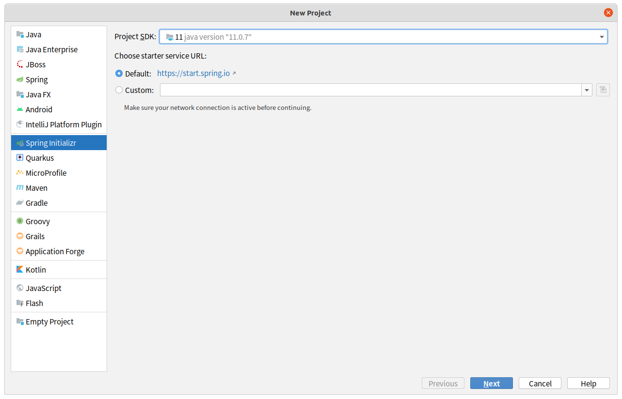The width and height of the screenshot is (622, 399).
Task: Choose Java Enterprise project type
Action: [x=51, y=49]
